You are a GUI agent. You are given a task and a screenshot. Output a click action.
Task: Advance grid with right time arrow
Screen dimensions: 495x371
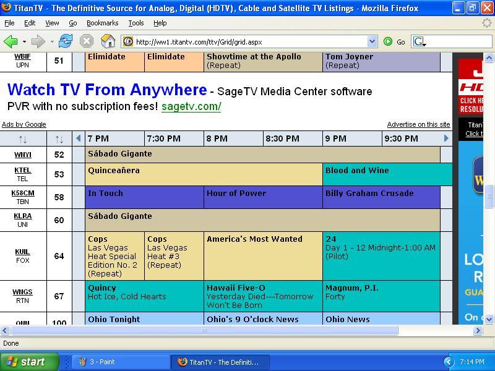coord(446,138)
